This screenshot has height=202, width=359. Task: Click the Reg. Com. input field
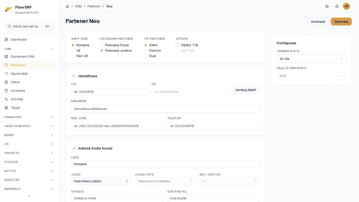point(117,126)
